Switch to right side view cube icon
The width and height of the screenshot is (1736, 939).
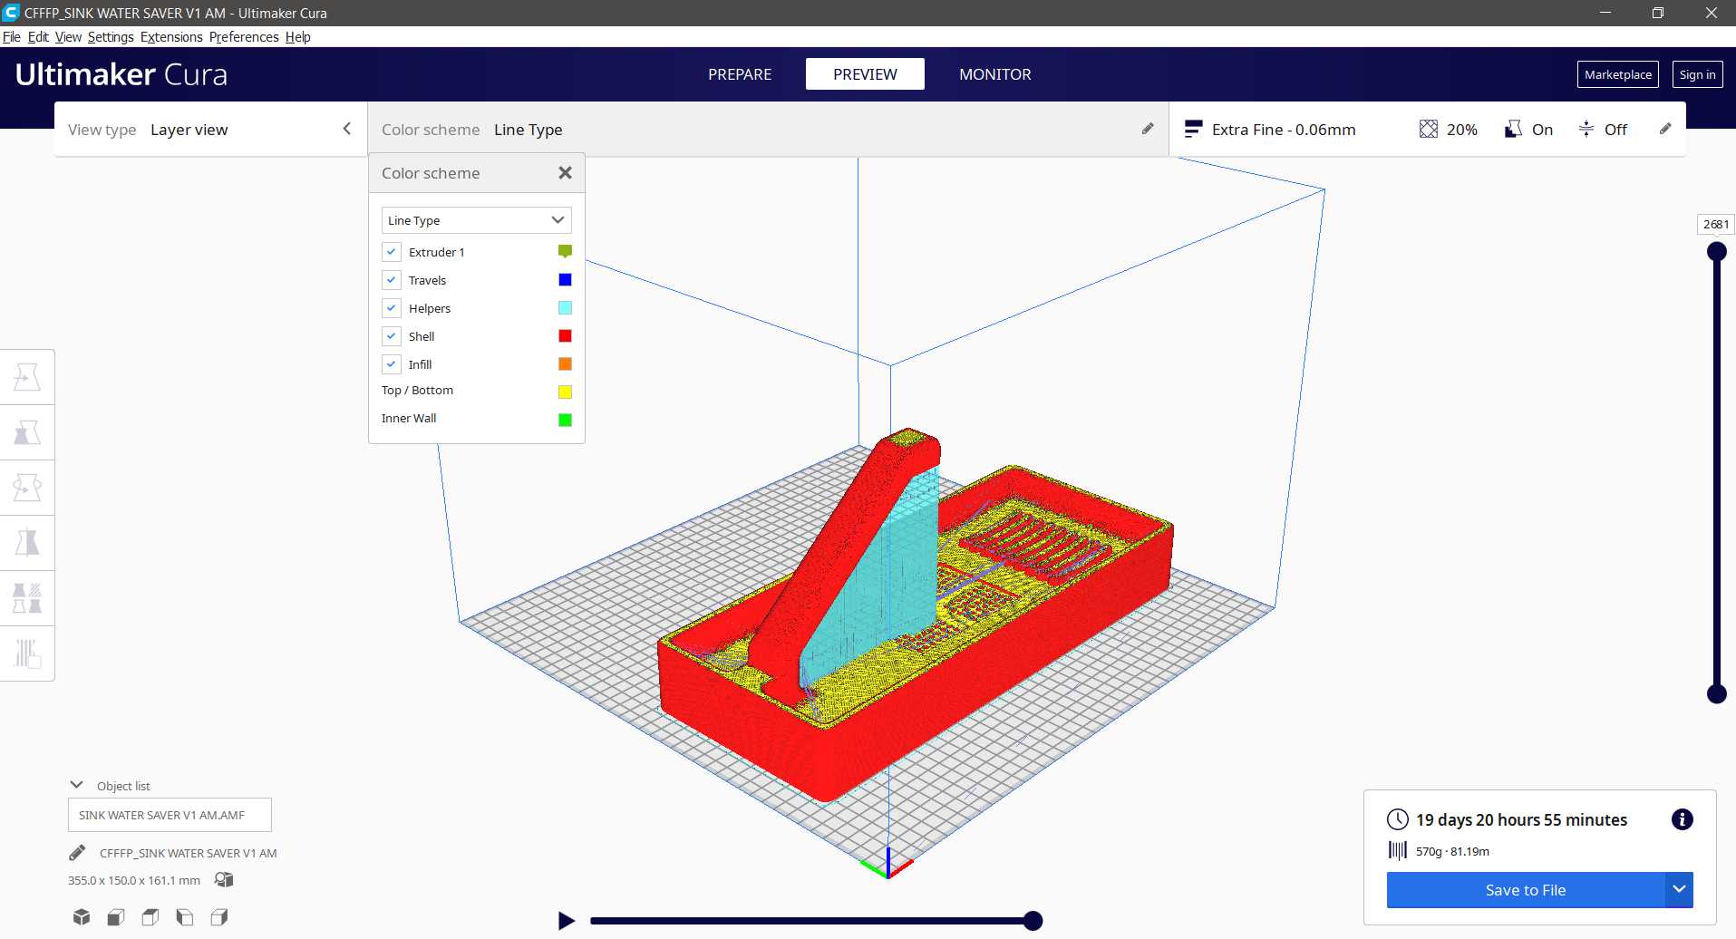219,917
